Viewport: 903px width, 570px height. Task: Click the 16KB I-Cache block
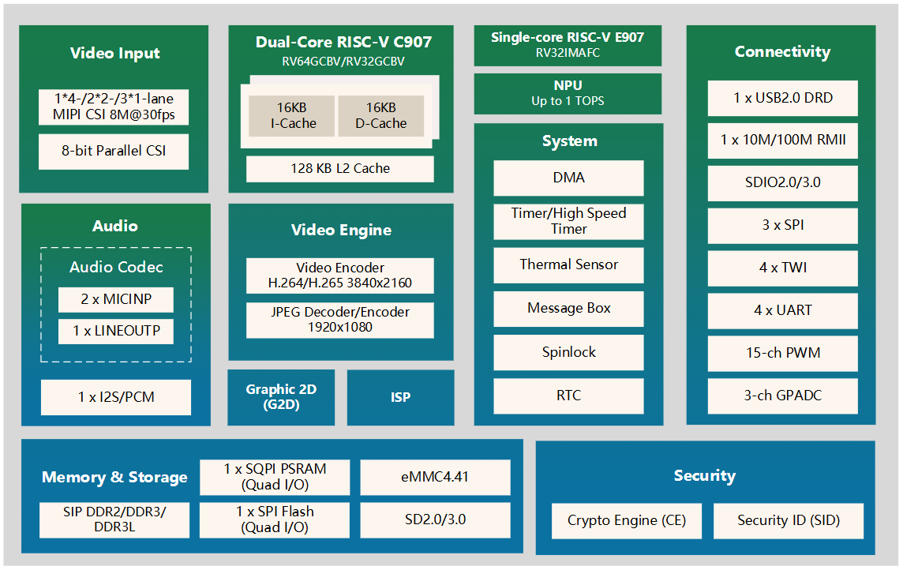coord(293,115)
